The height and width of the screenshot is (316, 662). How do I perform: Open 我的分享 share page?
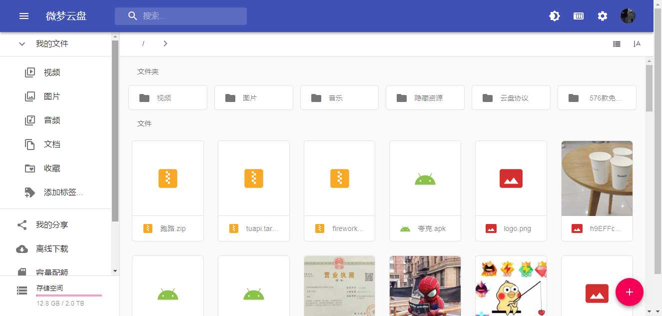tap(56, 225)
